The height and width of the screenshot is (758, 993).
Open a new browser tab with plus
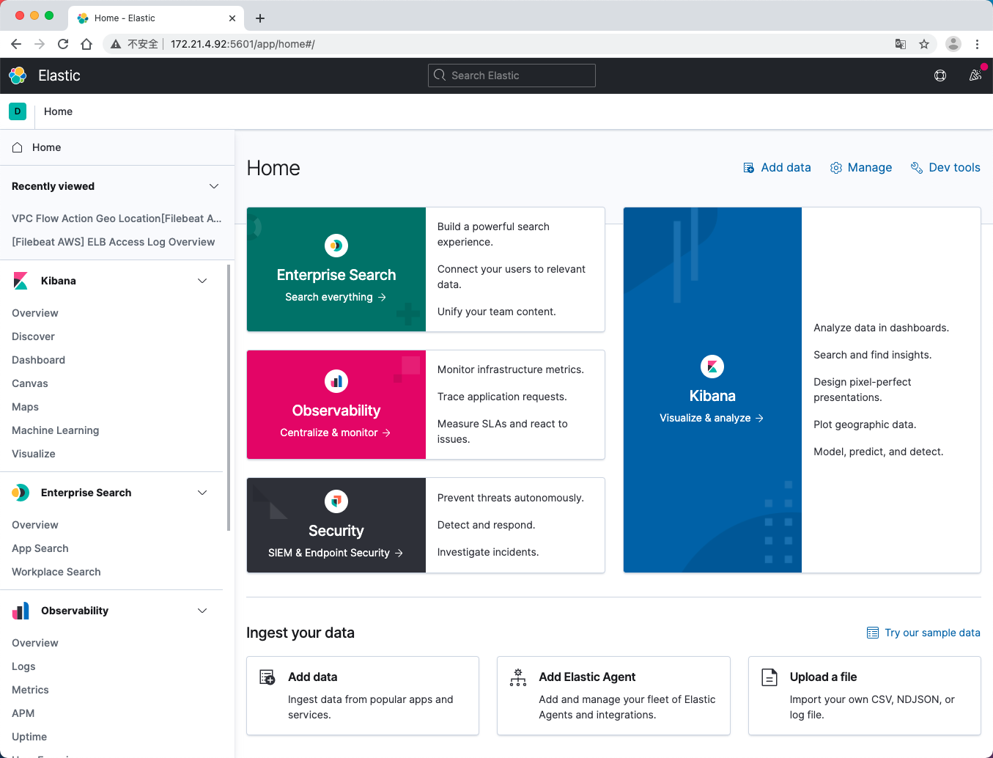coord(260,18)
